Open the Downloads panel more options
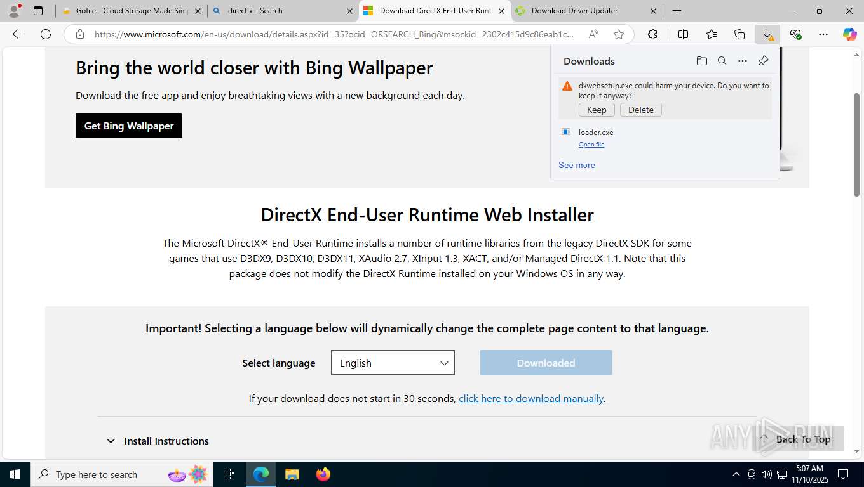864x487 pixels. (742, 61)
